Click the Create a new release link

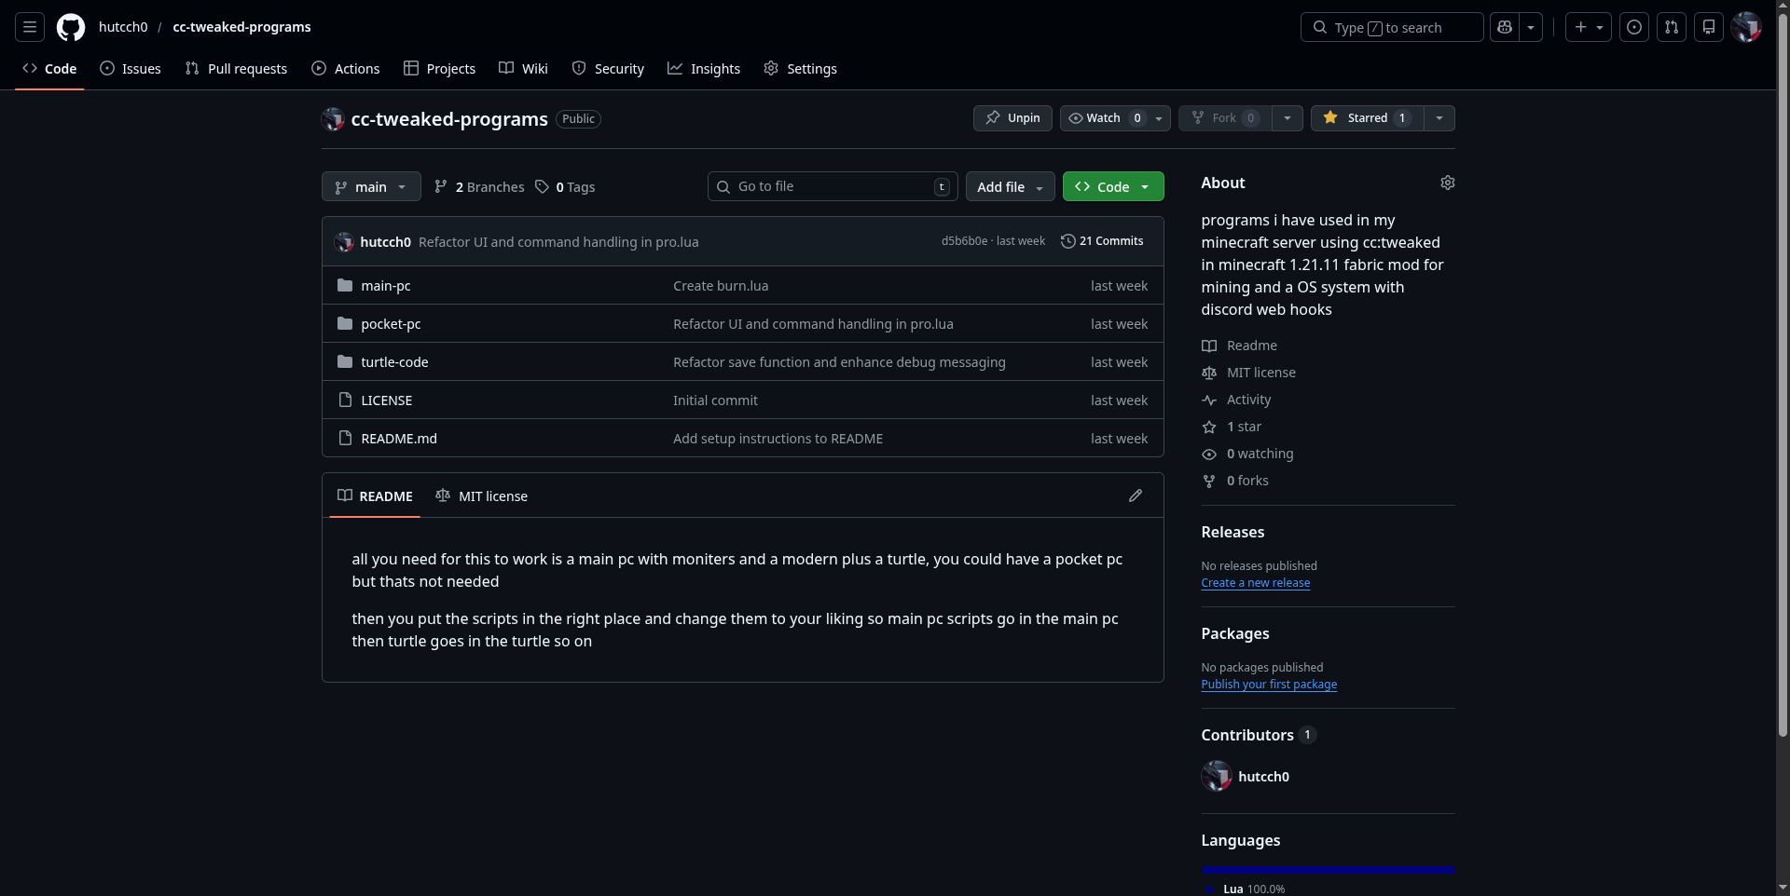click(1255, 583)
